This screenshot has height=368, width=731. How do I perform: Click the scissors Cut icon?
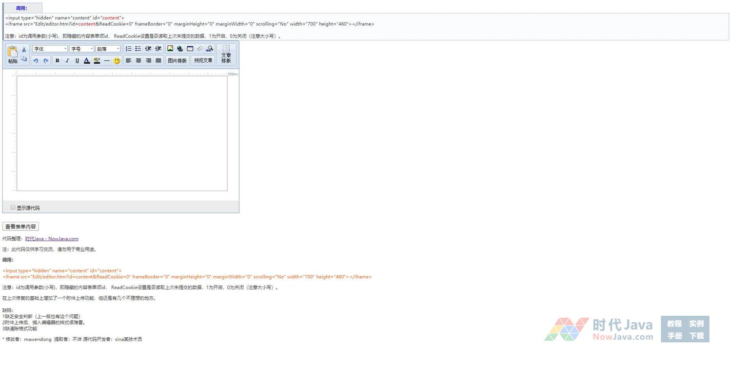point(24,50)
